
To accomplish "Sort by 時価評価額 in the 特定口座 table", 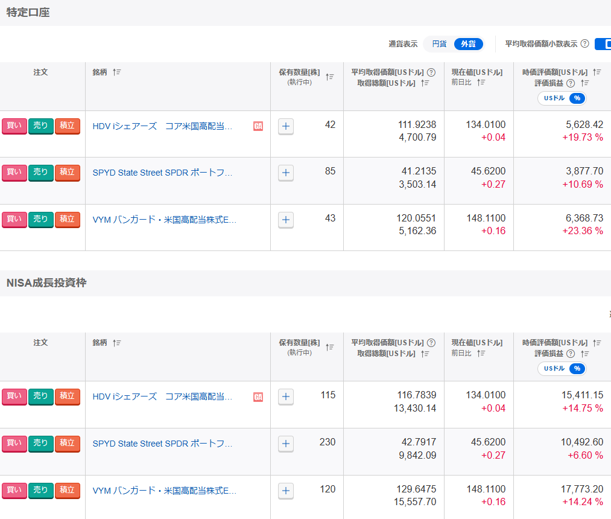I will 597,72.
